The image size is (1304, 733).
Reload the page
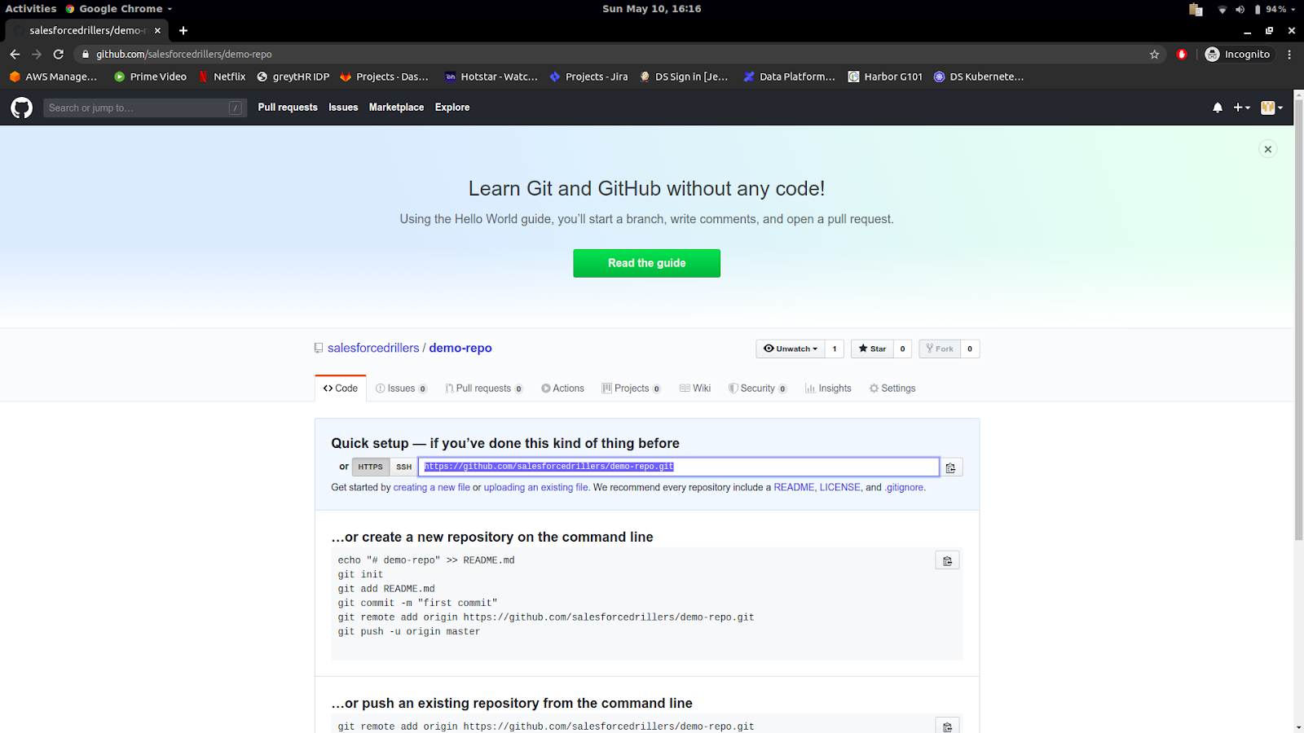tap(58, 55)
